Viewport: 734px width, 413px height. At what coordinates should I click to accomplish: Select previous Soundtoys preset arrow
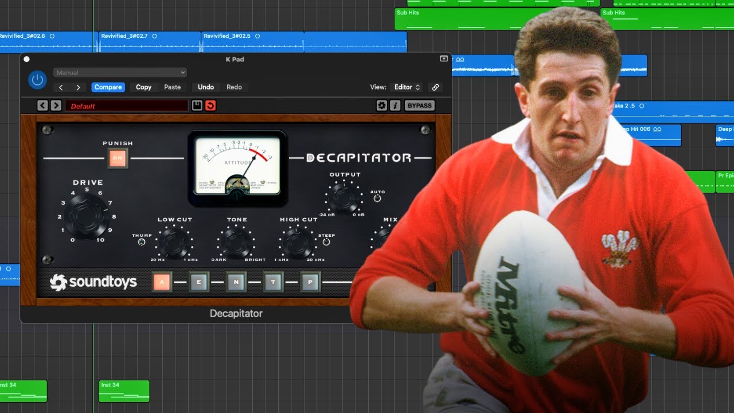pos(42,106)
